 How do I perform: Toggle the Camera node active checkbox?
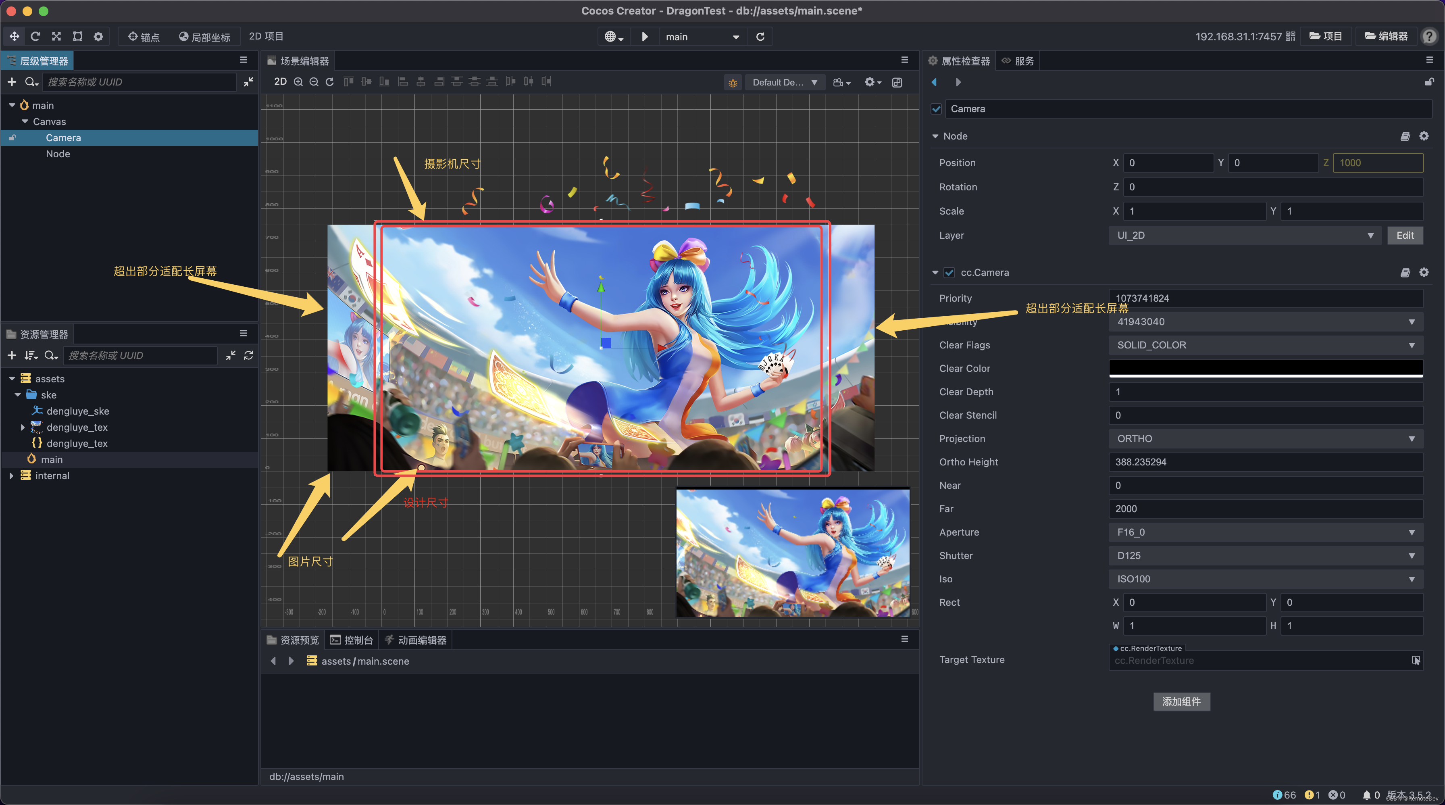(936, 109)
